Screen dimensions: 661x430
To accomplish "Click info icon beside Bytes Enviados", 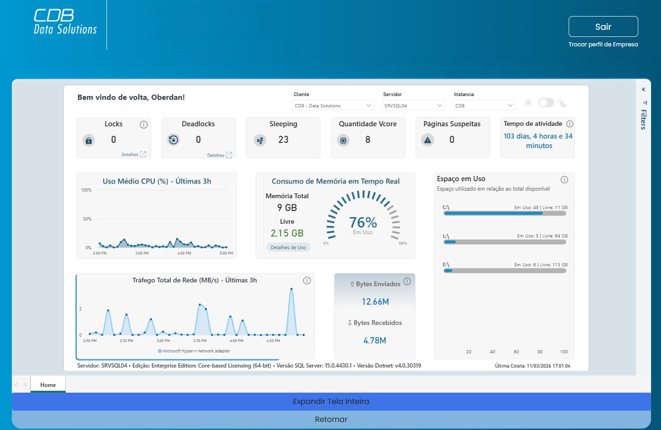I will tap(407, 281).
